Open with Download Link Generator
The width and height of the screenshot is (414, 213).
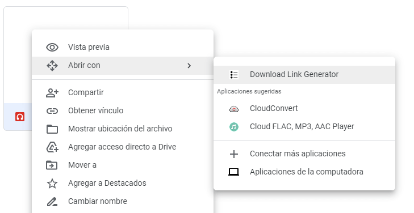pyautogui.click(x=304, y=75)
